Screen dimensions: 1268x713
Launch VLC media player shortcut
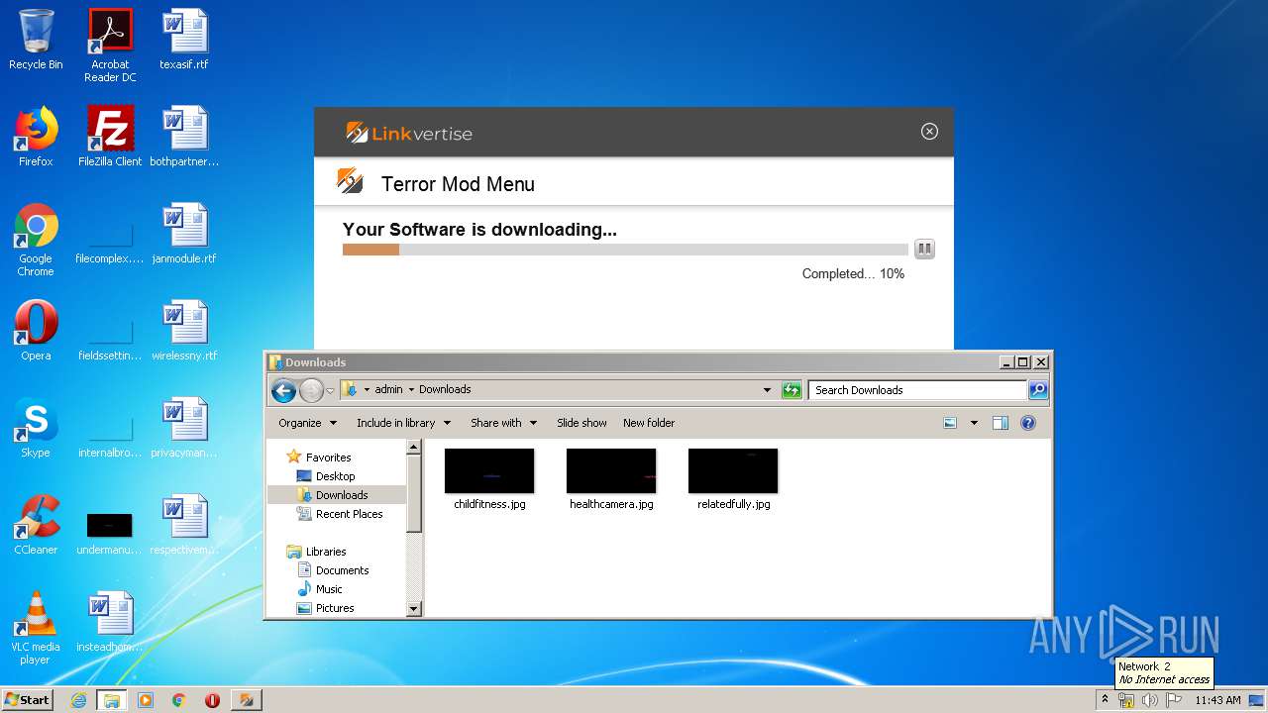click(36, 628)
